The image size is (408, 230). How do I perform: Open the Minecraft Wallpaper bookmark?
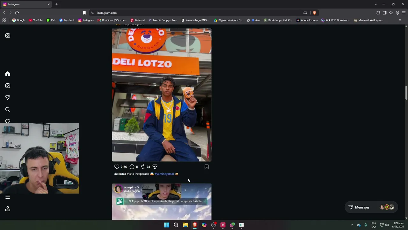click(368, 20)
